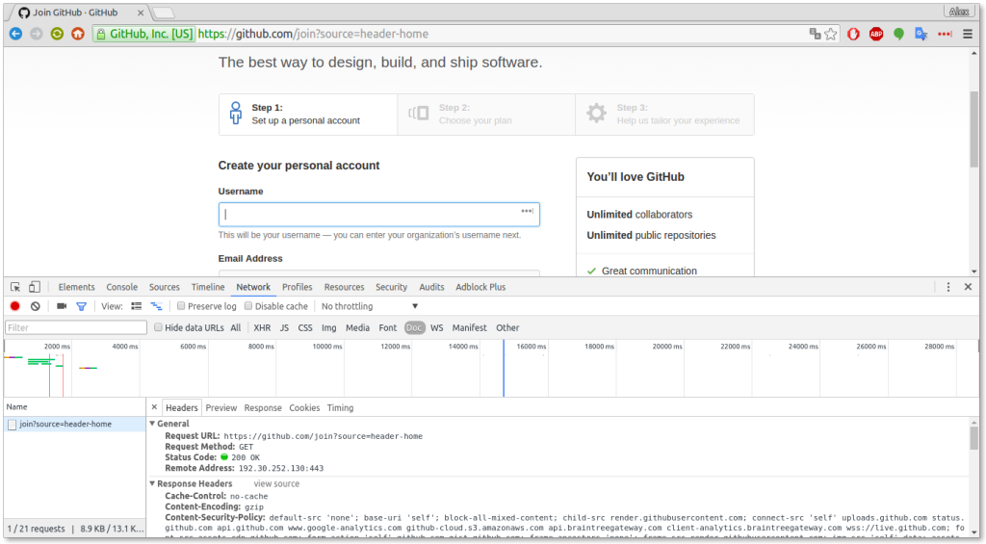The image size is (986, 544).
Task: Filter requests by Media
Action: (358, 327)
